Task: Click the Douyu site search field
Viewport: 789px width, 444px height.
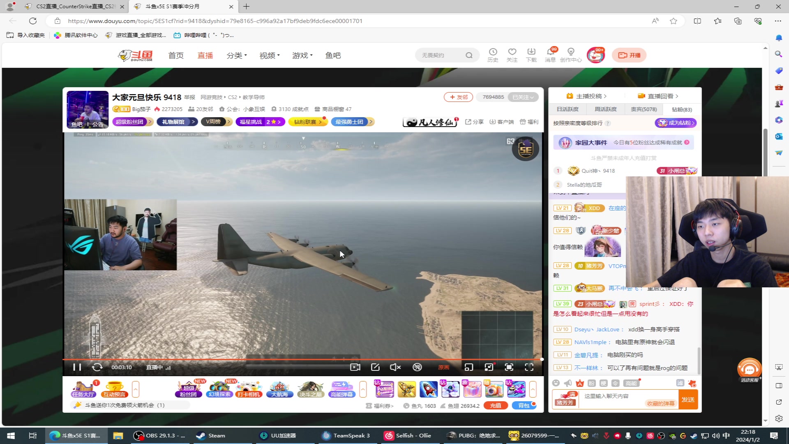Action: [447, 55]
